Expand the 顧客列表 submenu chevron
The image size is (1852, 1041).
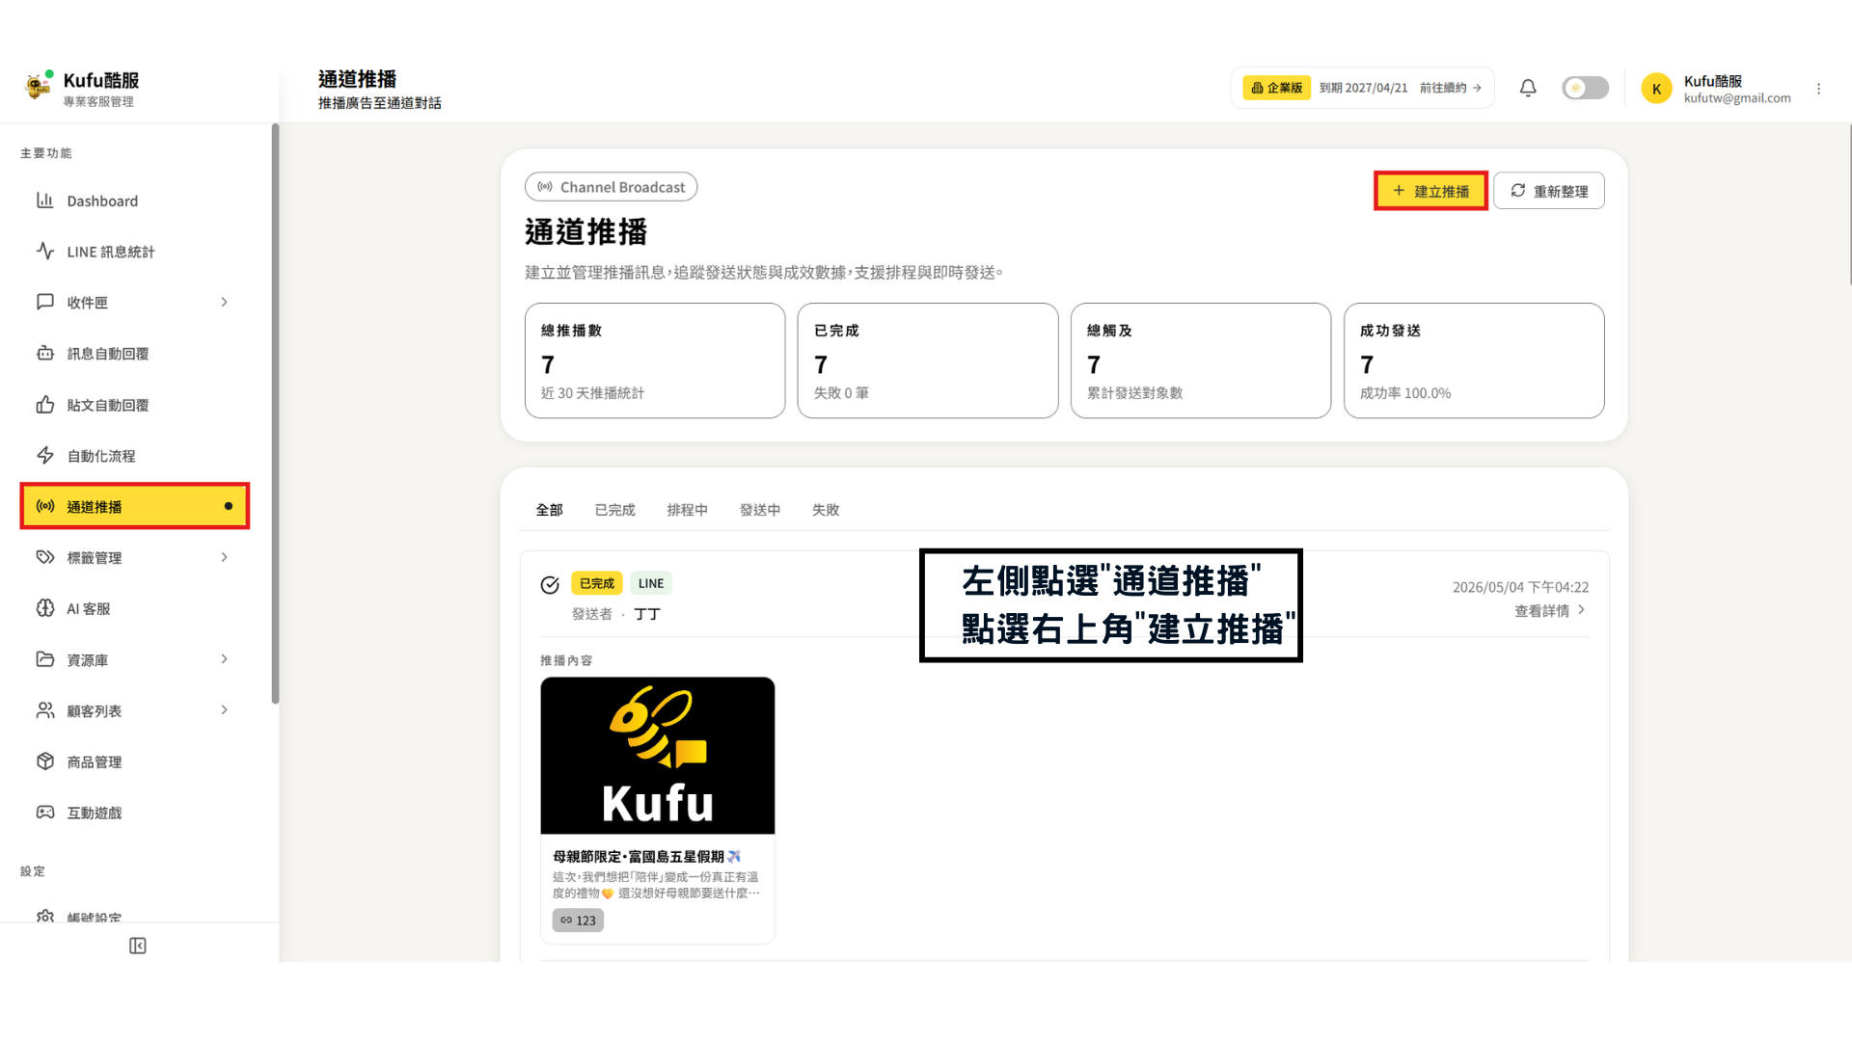point(225,710)
